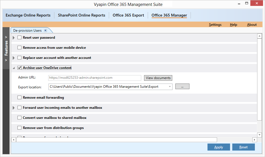
Task: Click the vertical scrollbar thumb
Action: click(x=259, y=79)
